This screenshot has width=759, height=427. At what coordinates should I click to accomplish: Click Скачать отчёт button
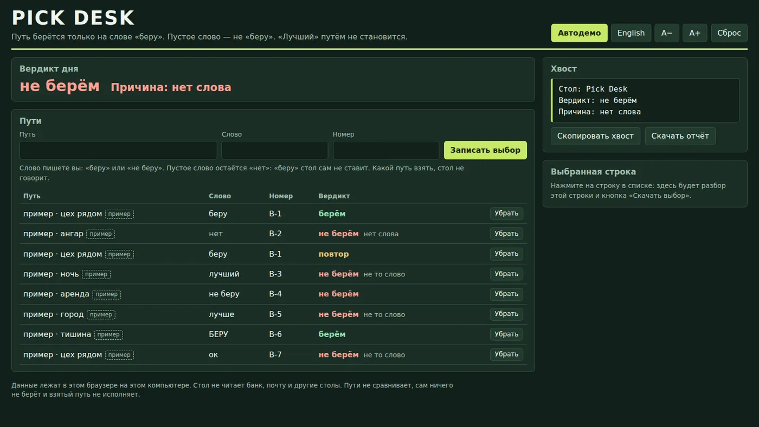point(680,136)
